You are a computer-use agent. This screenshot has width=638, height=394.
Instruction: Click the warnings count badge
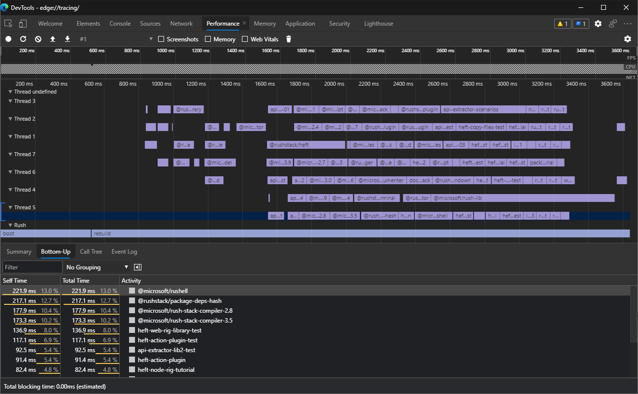(x=562, y=24)
